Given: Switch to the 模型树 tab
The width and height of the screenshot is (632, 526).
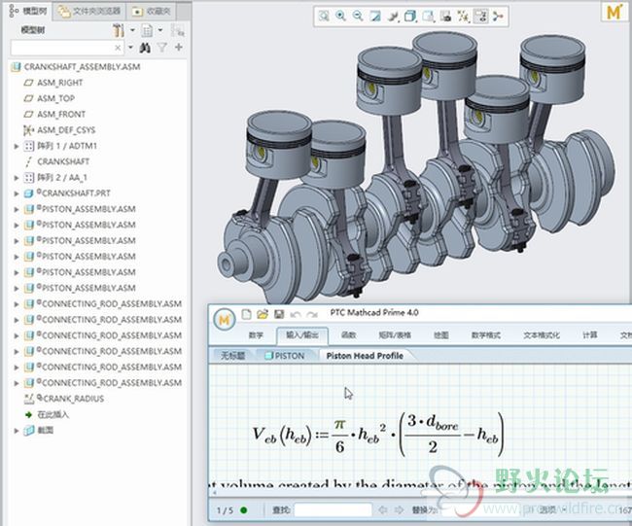Looking at the screenshot, I should pyautogui.click(x=28, y=12).
